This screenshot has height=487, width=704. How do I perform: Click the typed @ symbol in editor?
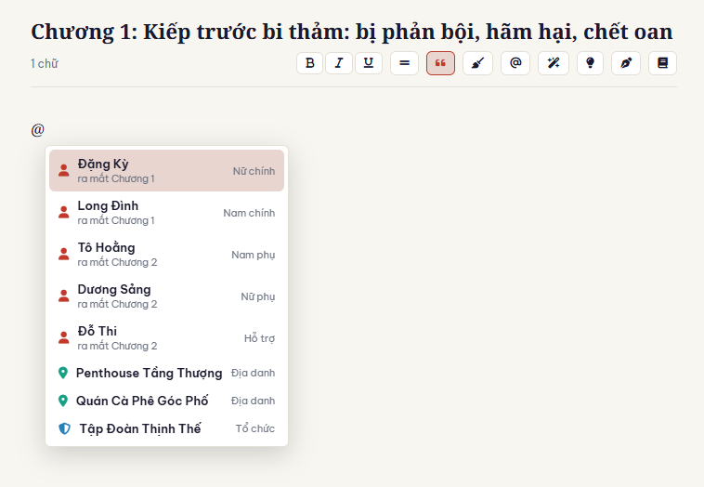38,130
